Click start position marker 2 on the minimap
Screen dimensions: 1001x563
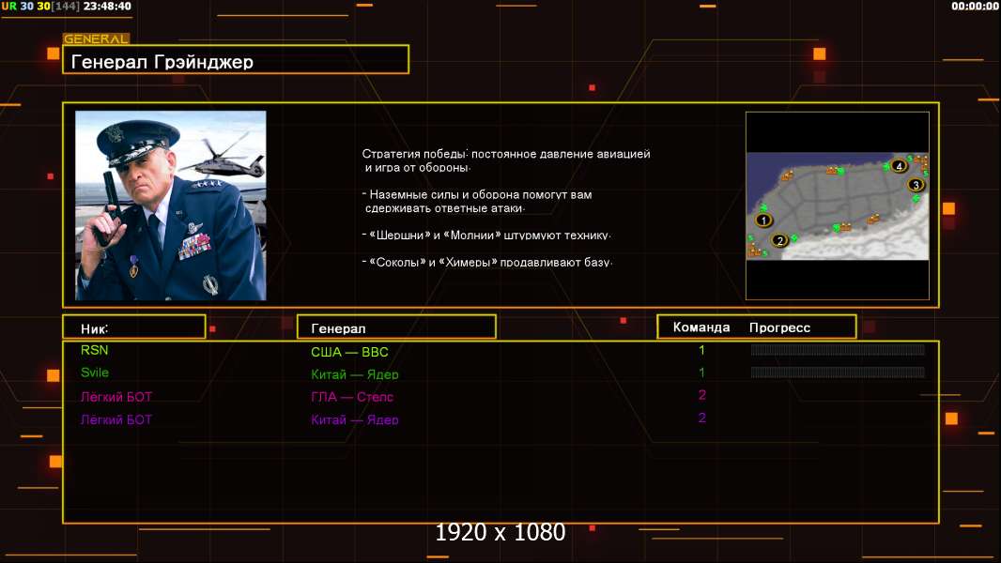(779, 240)
